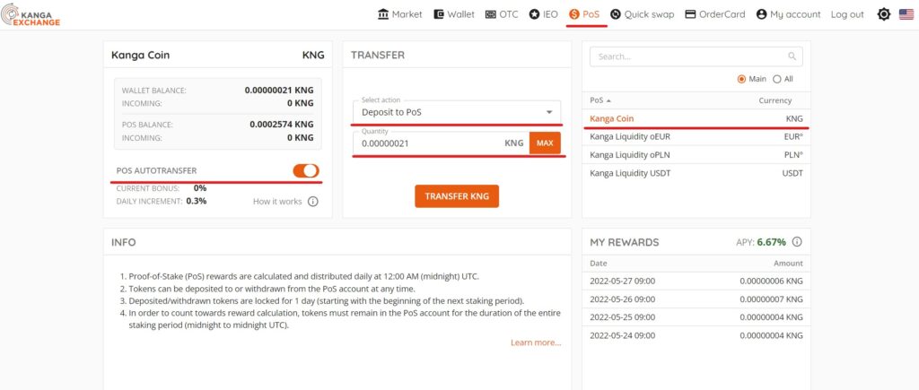Click the 2022-05-27 09:00 reward row
The image size is (919, 390).
click(696, 282)
